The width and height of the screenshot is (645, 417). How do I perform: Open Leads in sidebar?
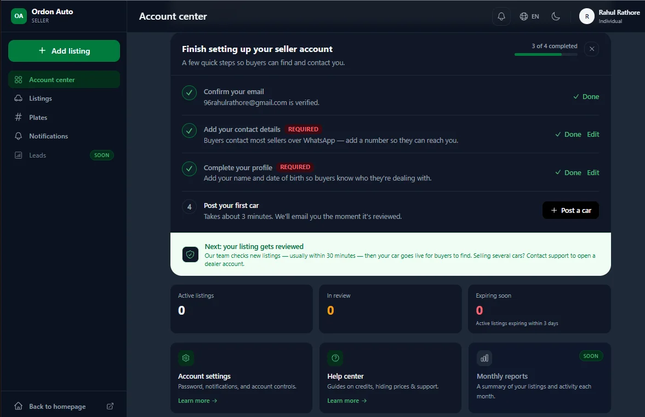(64, 155)
